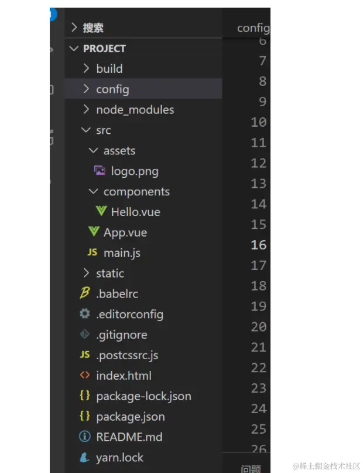Collapse the src folder
Image resolution: width=363 pixels, height=473 pixels.
pos(86,130)
